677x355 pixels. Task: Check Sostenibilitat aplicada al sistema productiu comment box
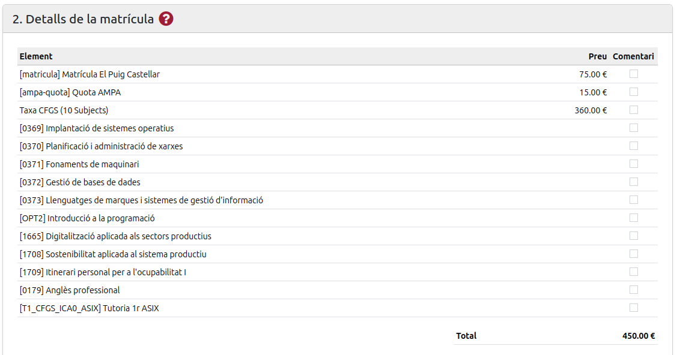633,254
